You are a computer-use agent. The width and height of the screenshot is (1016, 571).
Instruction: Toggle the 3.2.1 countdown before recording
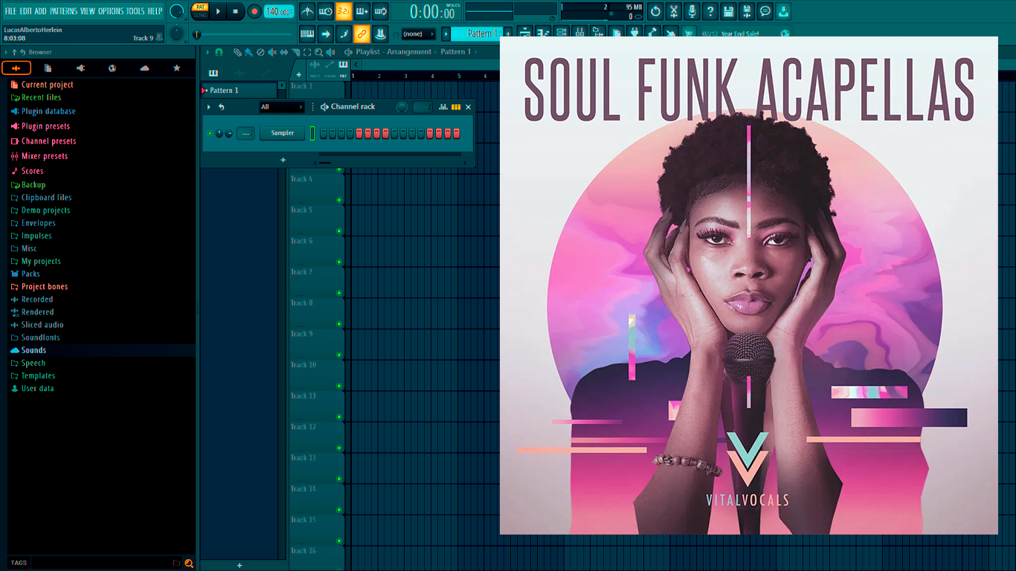pos(344,11)
